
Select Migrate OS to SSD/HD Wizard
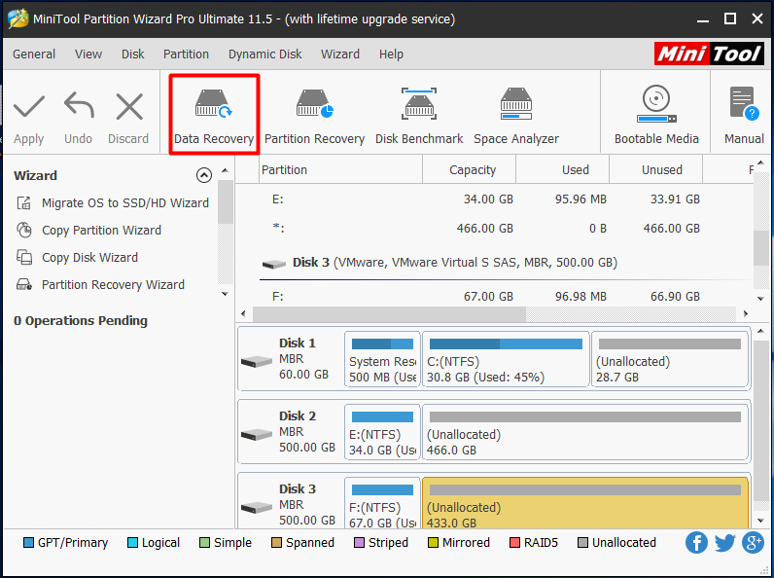coord(125,203)
